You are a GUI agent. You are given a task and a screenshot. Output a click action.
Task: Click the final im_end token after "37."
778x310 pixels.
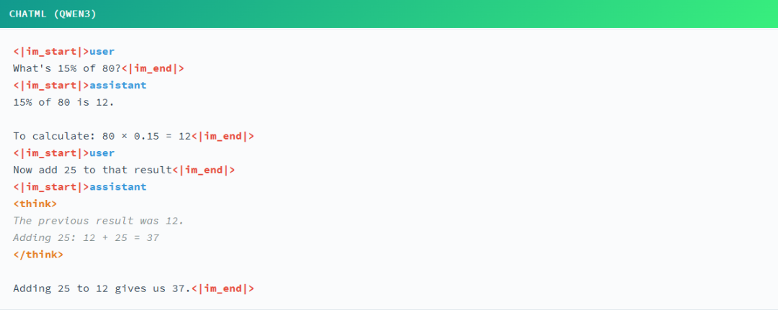tap(223, 288)
